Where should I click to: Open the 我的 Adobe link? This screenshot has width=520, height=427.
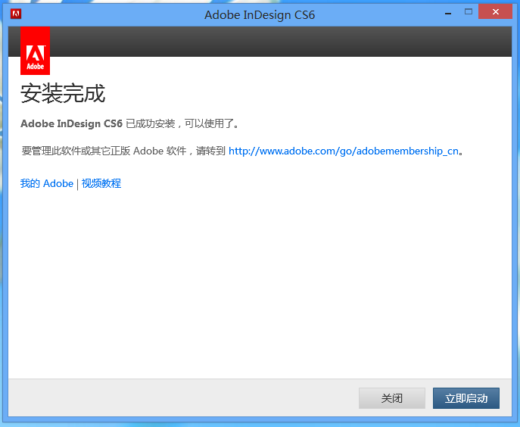[47, 183]
